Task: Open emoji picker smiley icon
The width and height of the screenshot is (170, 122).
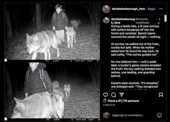Action: (x=159, y=115)
